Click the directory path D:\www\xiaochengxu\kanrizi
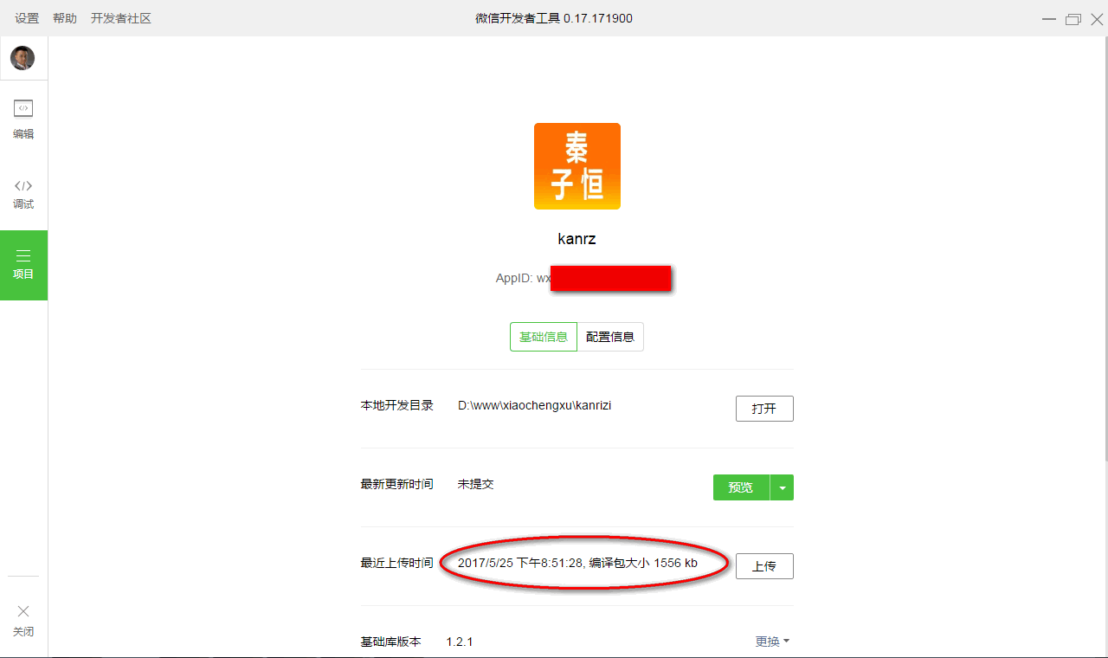This screenshot has height=658, width=1108. 534,405
